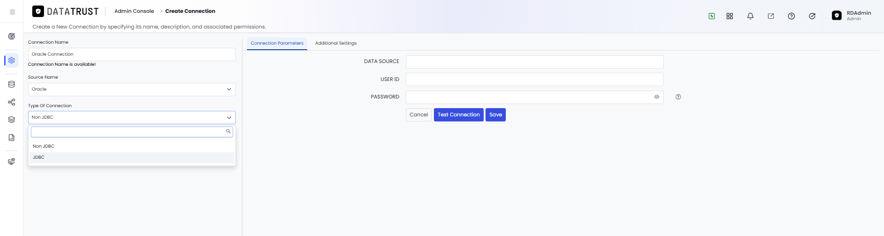Focus the DATA SOURCE input field
This screenshot has width=884, height=236.
coord(534,62)
